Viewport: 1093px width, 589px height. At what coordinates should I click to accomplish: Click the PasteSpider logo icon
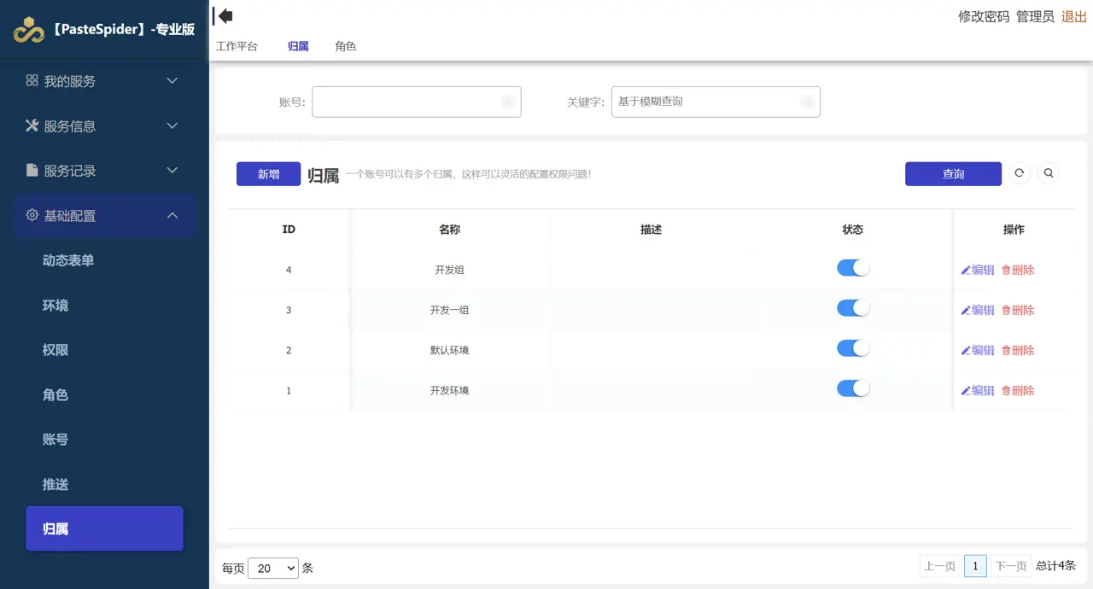pyautogui.click(x=29, y=30)
